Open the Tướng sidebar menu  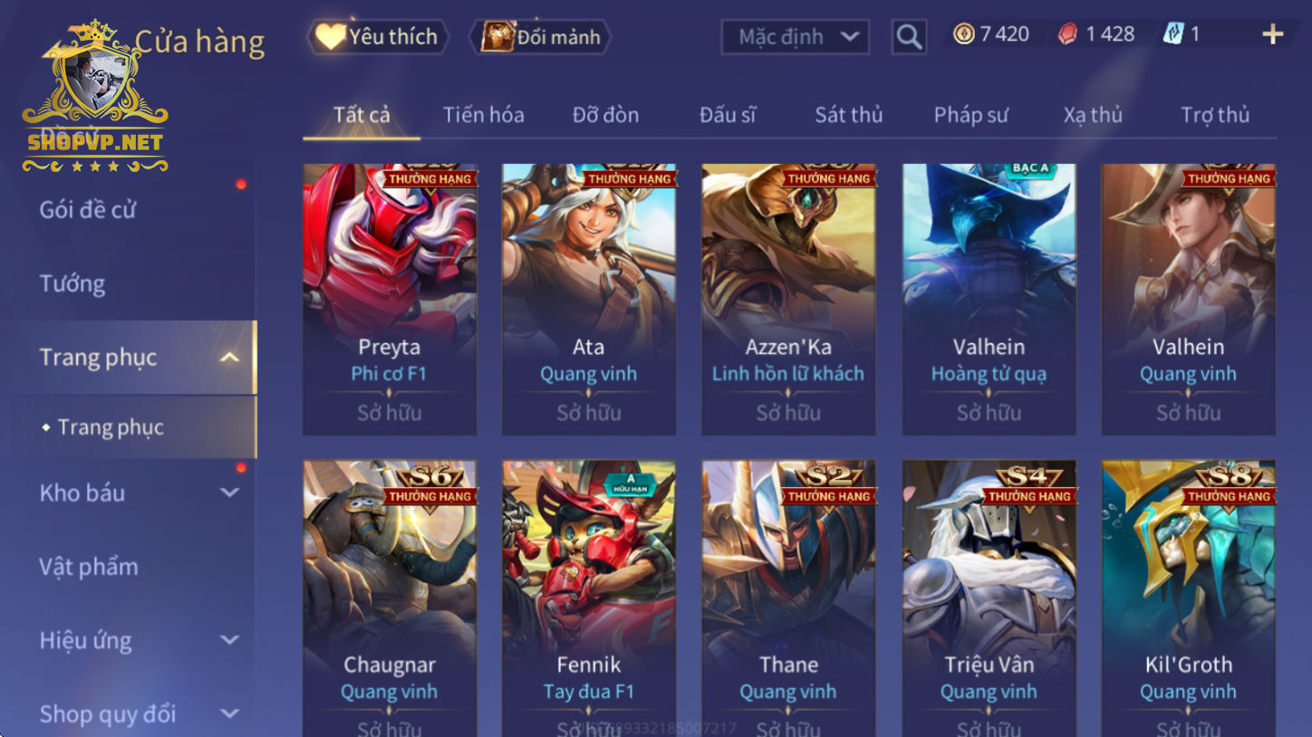pyautogui.click(x=72, y=283)
